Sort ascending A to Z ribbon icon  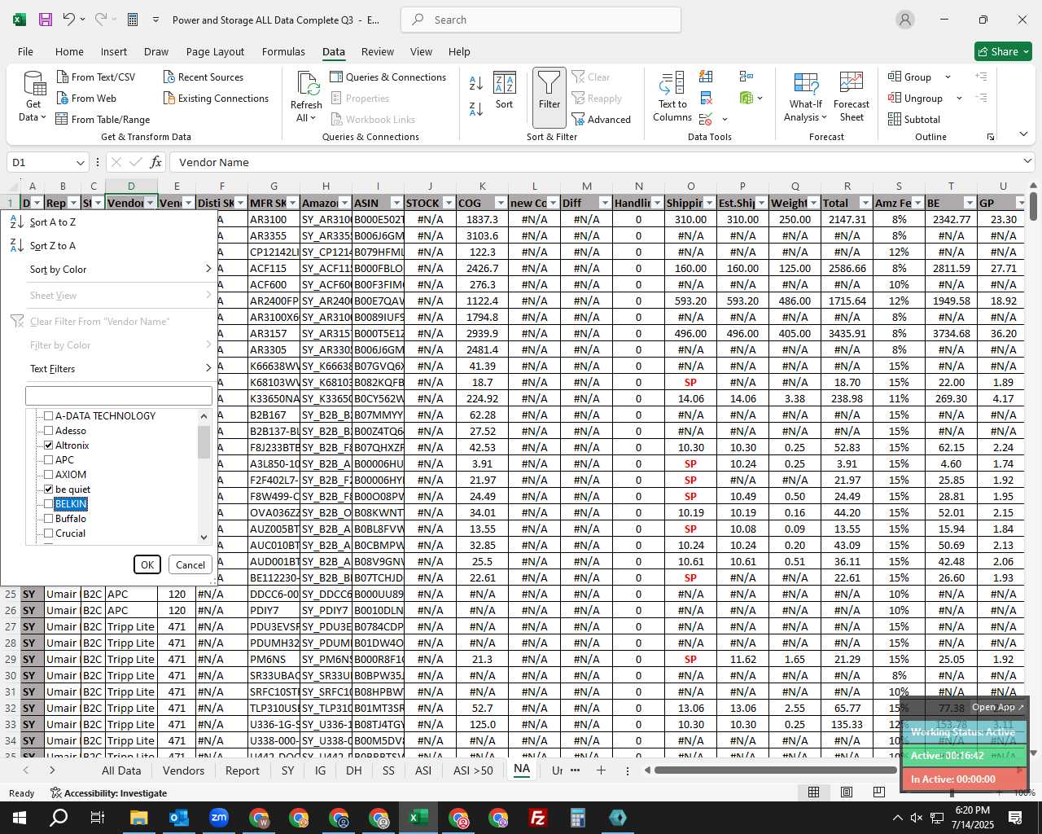pyautogui.click(x=476, y=82)
